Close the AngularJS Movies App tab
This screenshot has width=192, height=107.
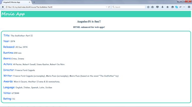click(x=29, y=2)
